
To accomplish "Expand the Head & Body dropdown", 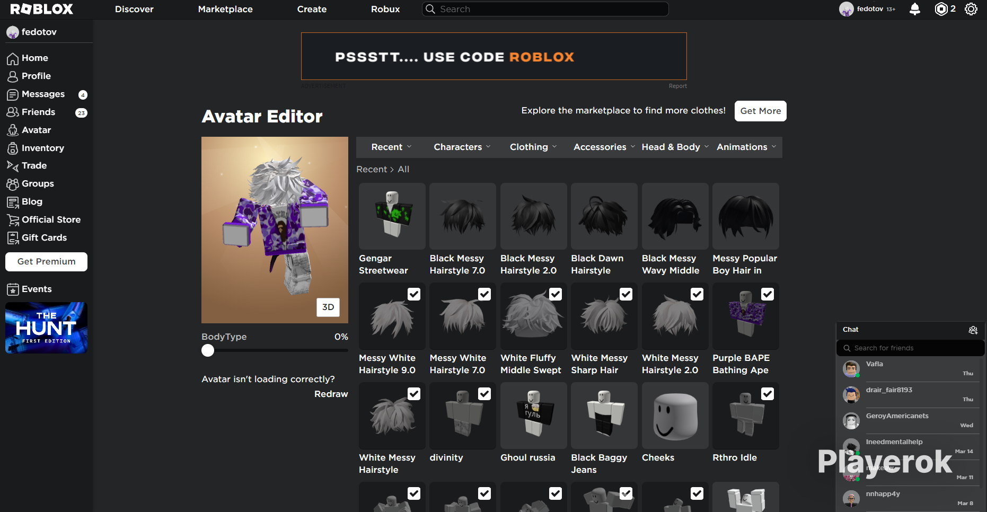I will pyautogui.click(x=675, y=147).
